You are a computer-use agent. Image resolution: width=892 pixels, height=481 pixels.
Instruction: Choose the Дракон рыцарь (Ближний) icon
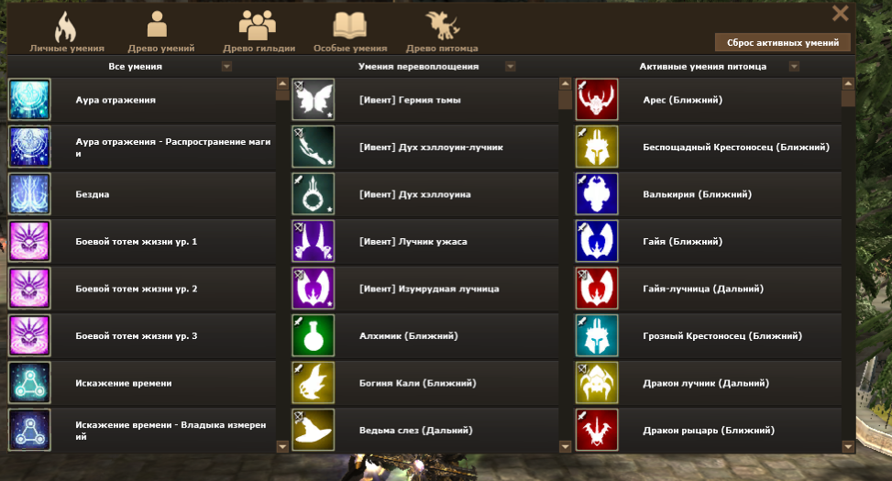596,430
